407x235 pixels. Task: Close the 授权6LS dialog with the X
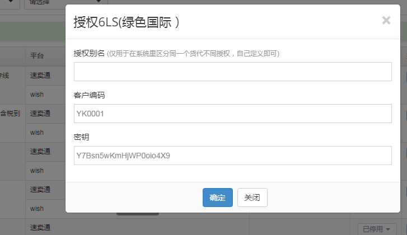tap(386, 20)
